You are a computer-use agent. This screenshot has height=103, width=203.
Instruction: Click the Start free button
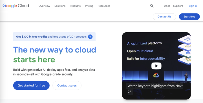coord(189,17)
